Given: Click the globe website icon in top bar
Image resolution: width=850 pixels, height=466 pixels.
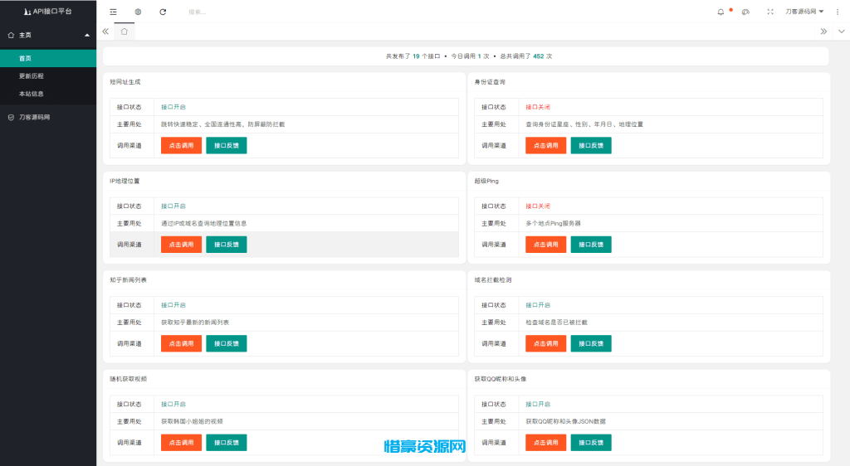Looking at the screenshot, I should tap(138, 12).
